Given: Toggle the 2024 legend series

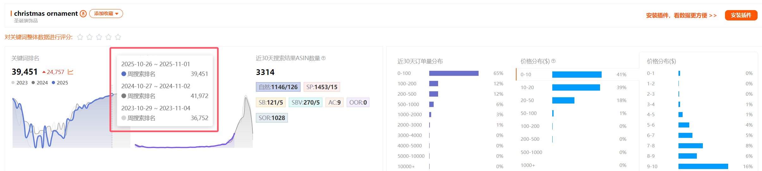Looking at the screenshot, I should coord(40,83).
